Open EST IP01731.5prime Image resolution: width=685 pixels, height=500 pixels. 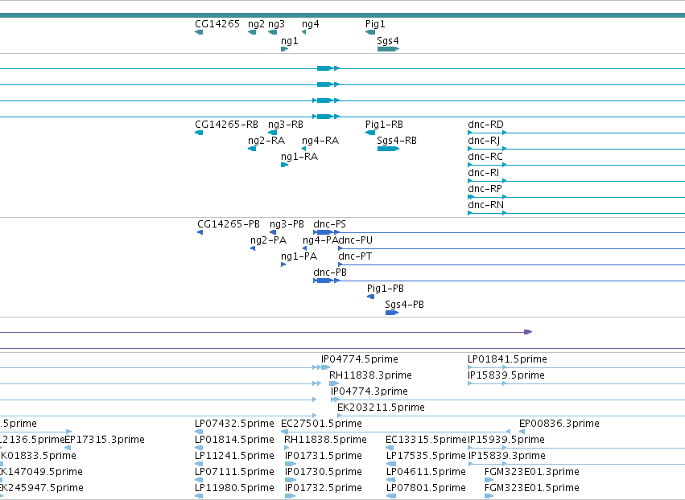click(x=324, y=457)
